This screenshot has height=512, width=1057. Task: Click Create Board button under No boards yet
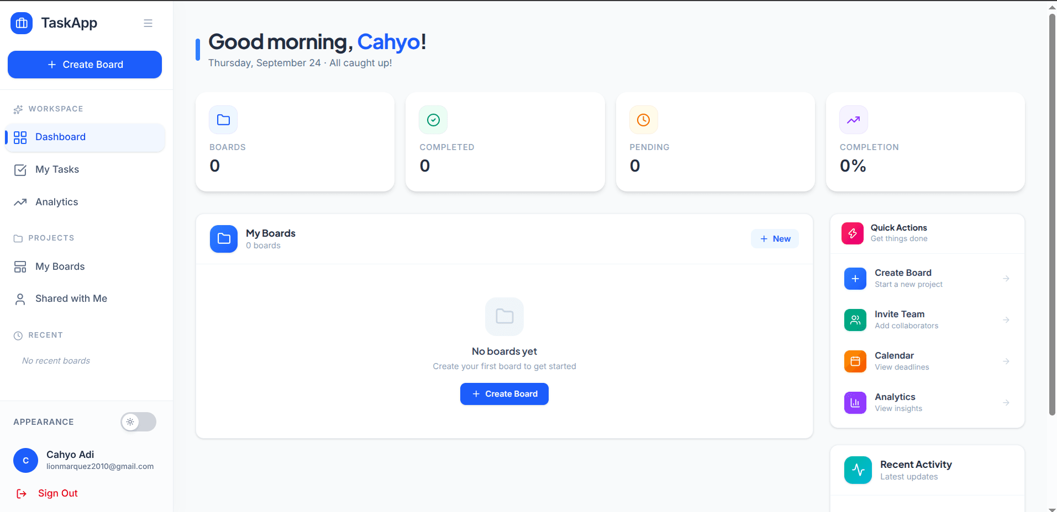(504, 394)
